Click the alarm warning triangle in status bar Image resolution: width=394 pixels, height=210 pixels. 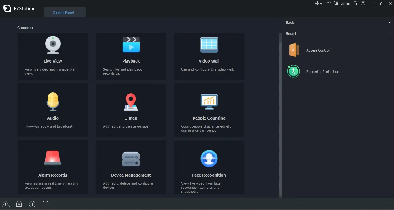[x=6, y=204]
